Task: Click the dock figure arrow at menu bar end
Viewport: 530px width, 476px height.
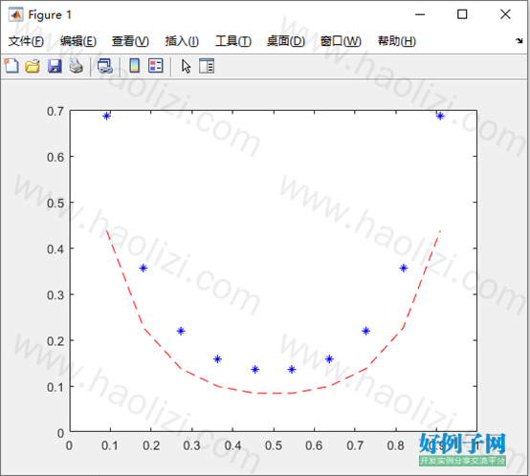Action: [x=519, y=41]
